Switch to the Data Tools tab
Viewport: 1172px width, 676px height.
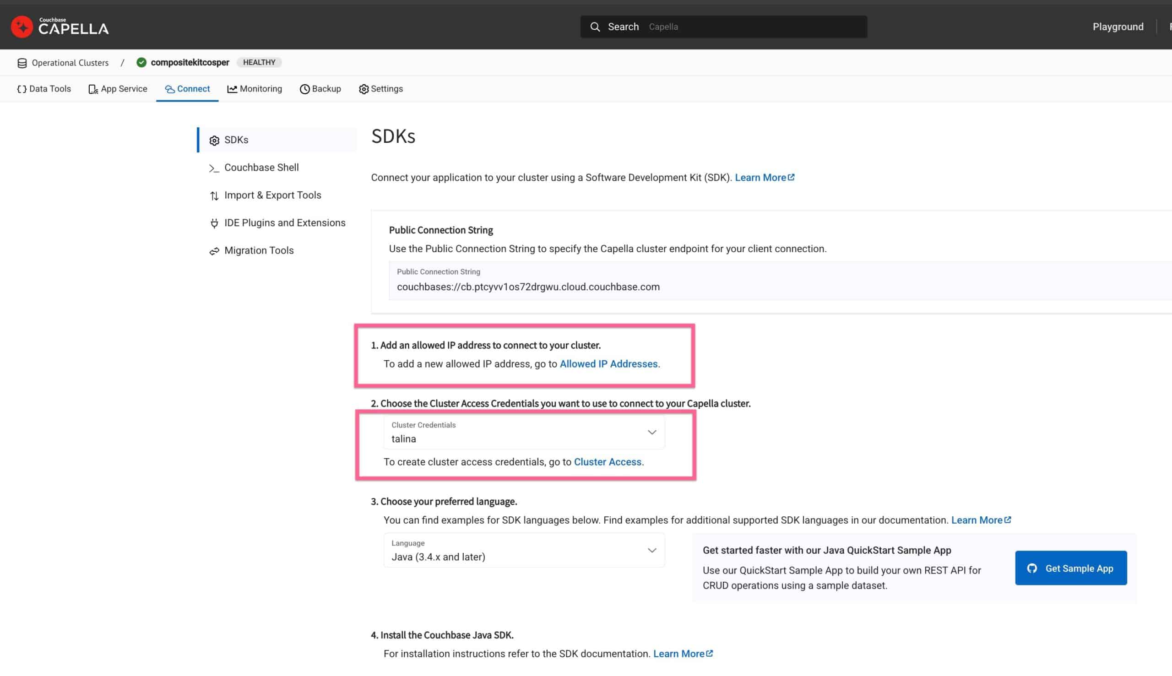click(x=44, y=89)
